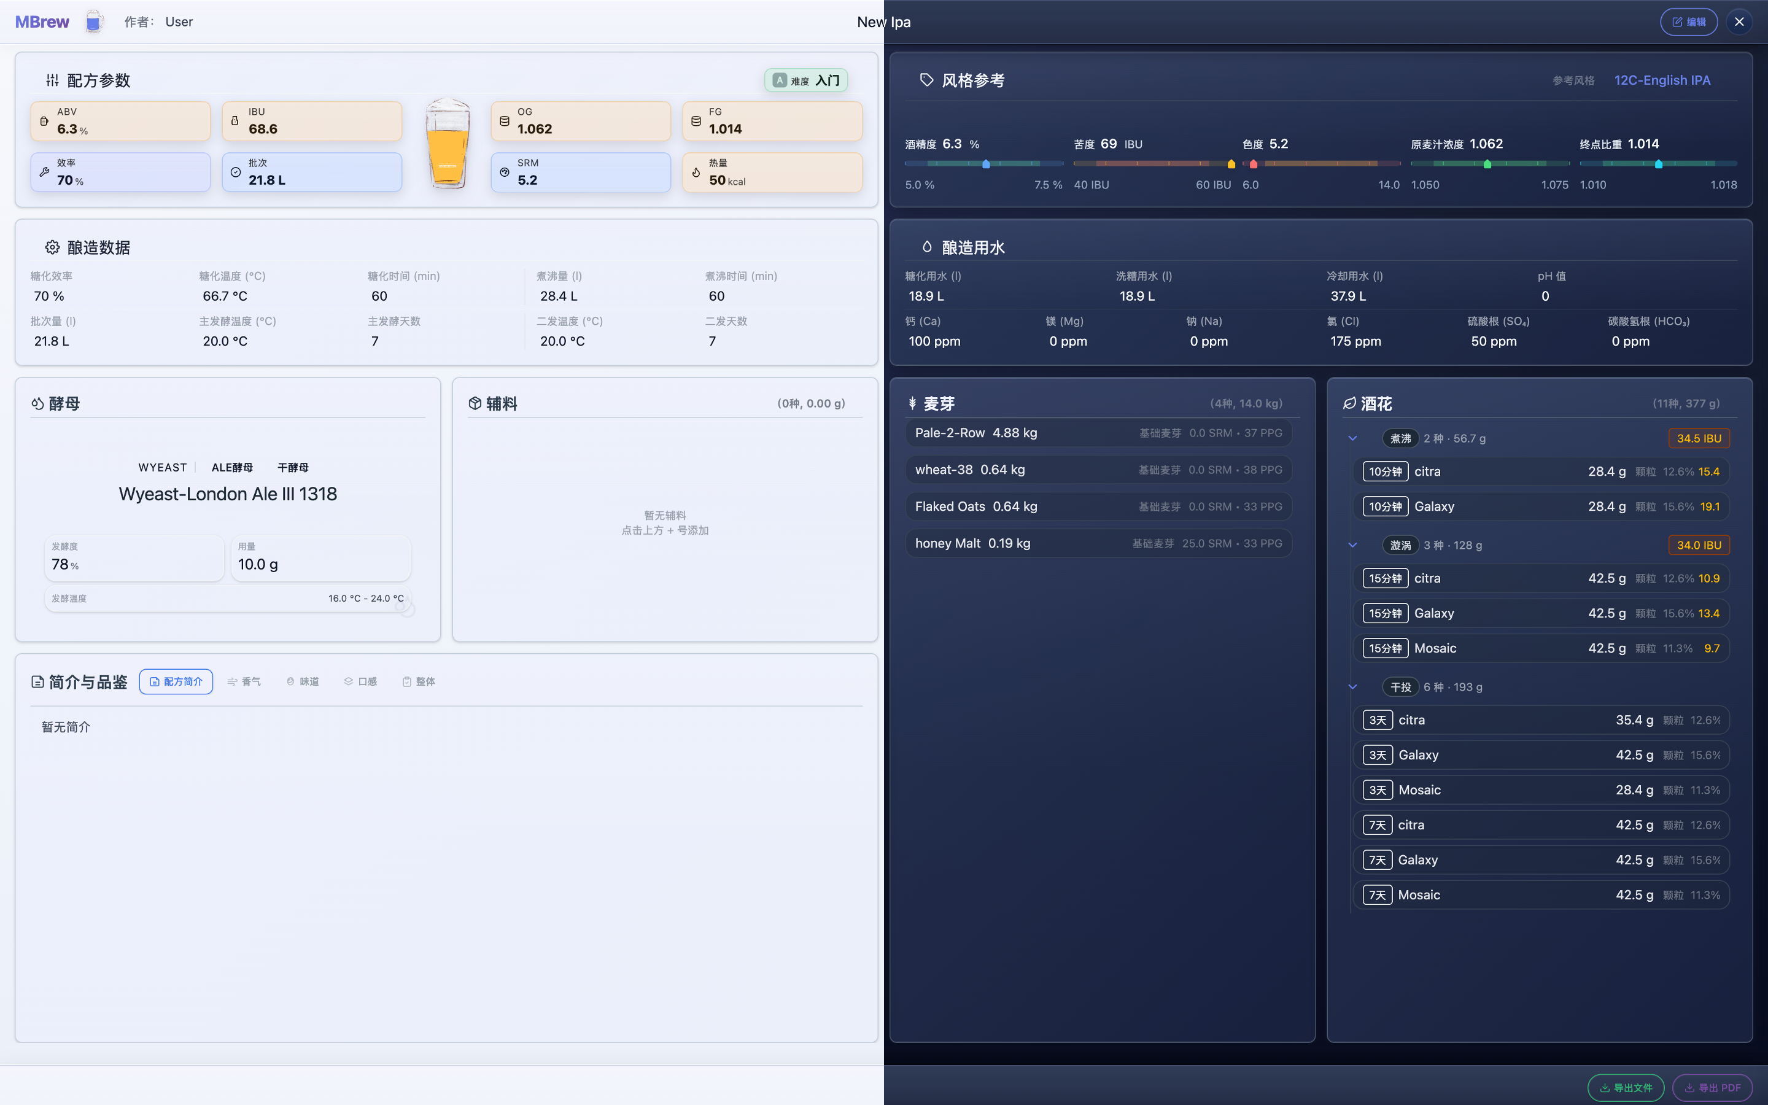Image resolution: width=1768 pixels, height=1105 pixels.
Task: Click the water drop icon beside 酿造用水
Action: pyautogui.click(x=926, y=248)
